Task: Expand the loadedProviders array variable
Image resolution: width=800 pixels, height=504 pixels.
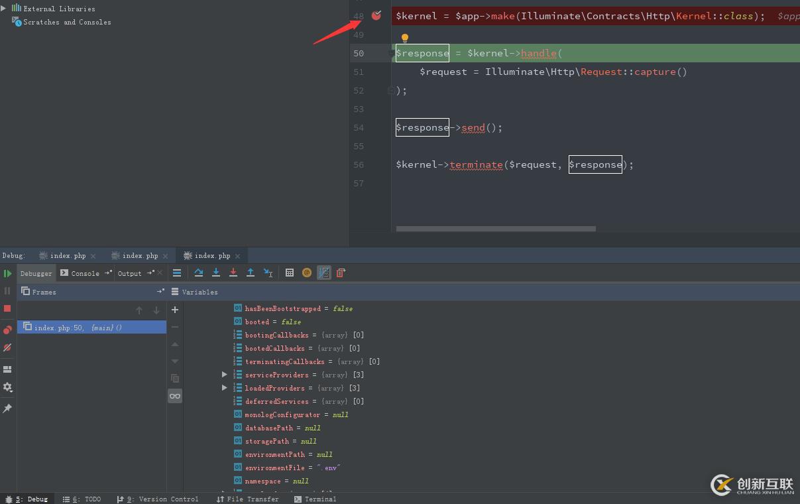Action: point(225,388)
